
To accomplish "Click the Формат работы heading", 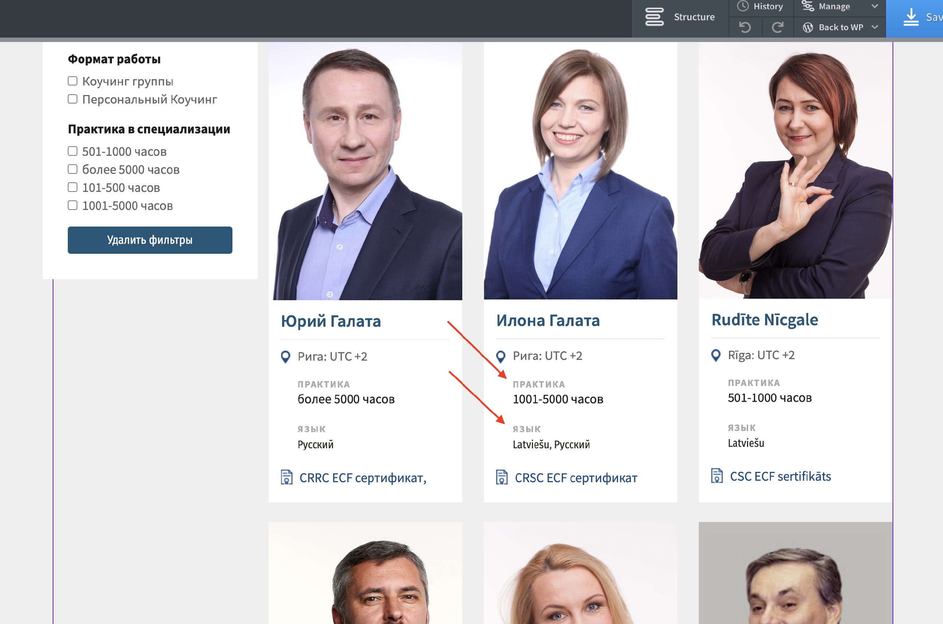I will click(114, 59).
